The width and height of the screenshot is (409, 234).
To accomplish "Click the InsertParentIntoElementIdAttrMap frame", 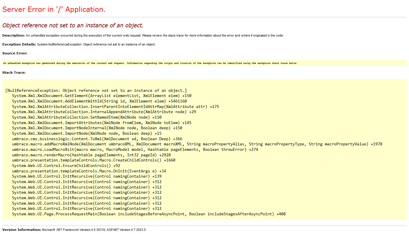I will [115, 106].
